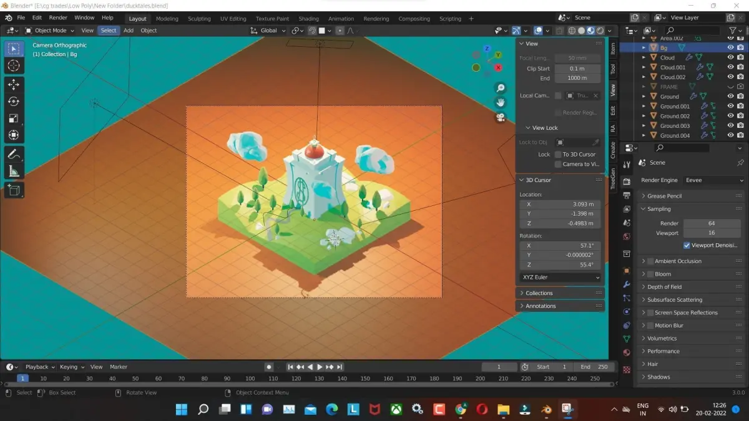This screenshot has width=749, height=421.
Task: Select the Annotate pencil tool
Action: pyautogui.click(x=14, y=153)
